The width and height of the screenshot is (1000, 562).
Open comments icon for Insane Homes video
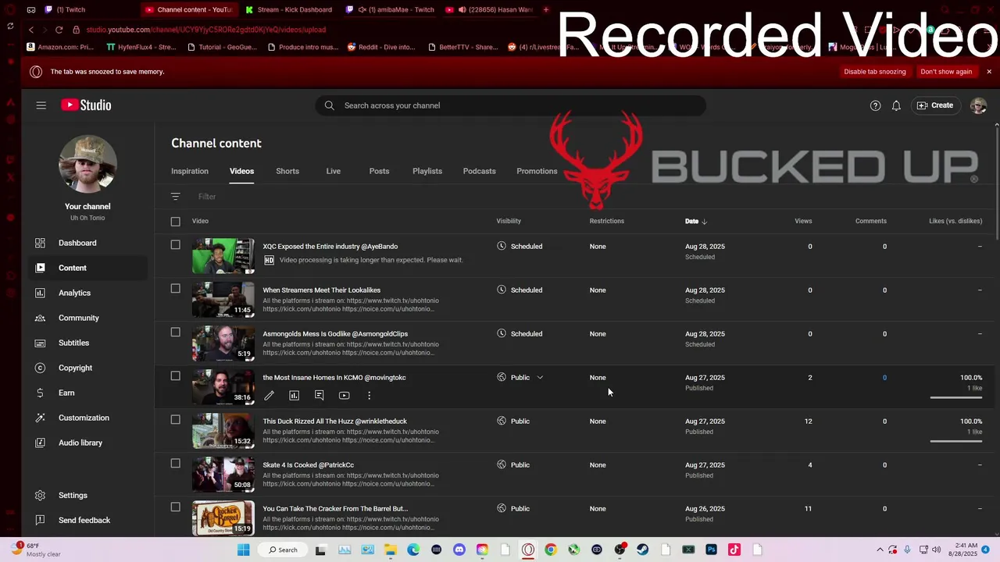pos(319,396)
